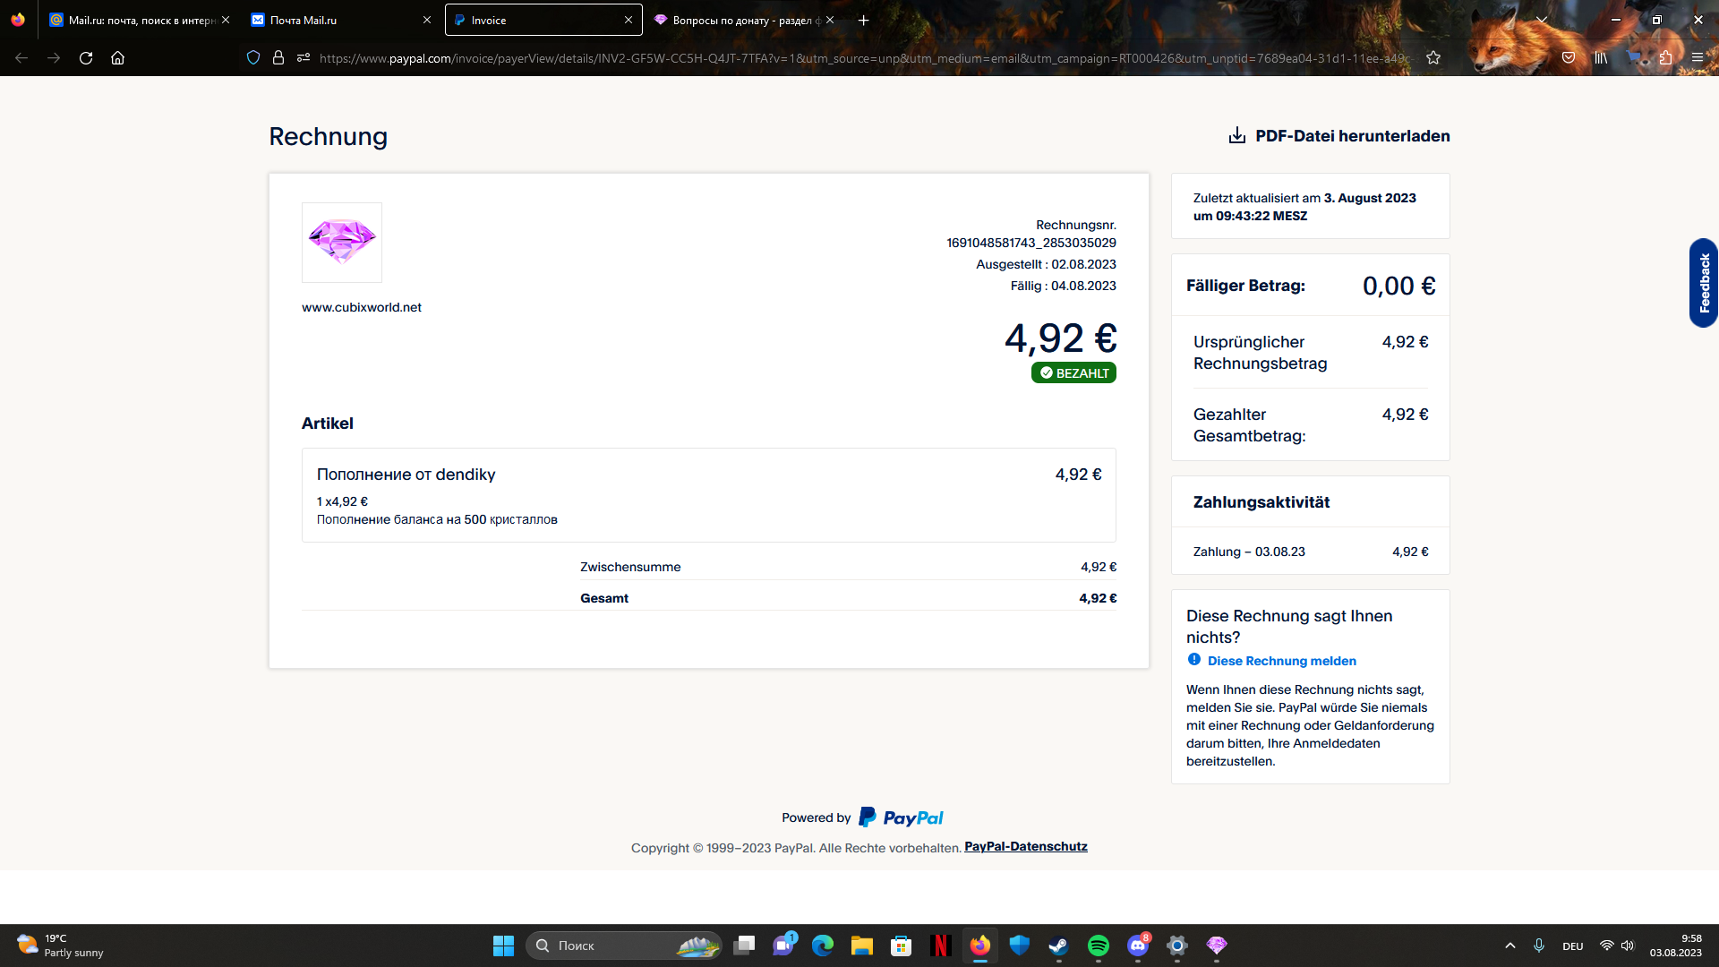Save the page with the Pocket icon
1719x967 pixels.
1569,58
